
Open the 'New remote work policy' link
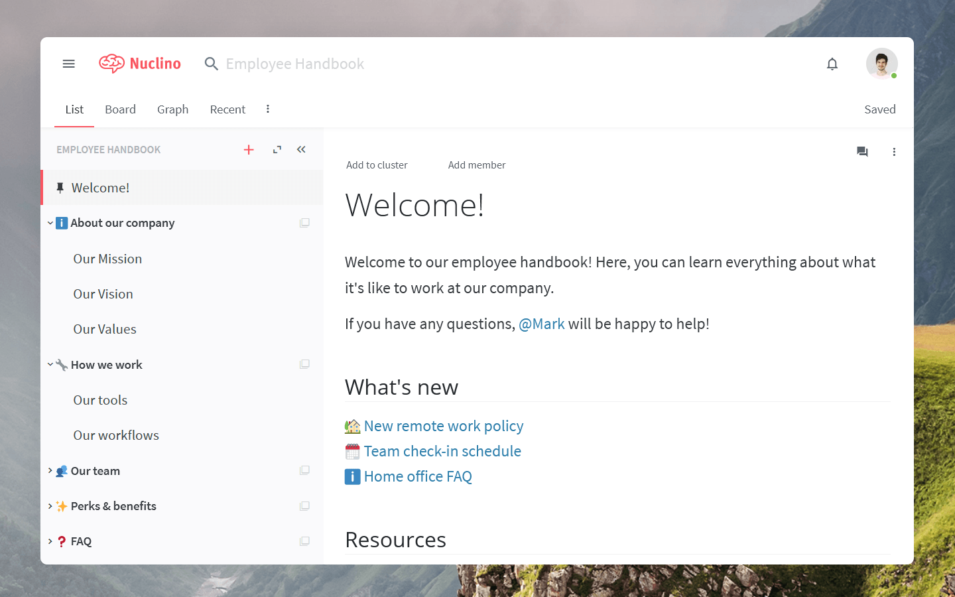tap(443, 426)
